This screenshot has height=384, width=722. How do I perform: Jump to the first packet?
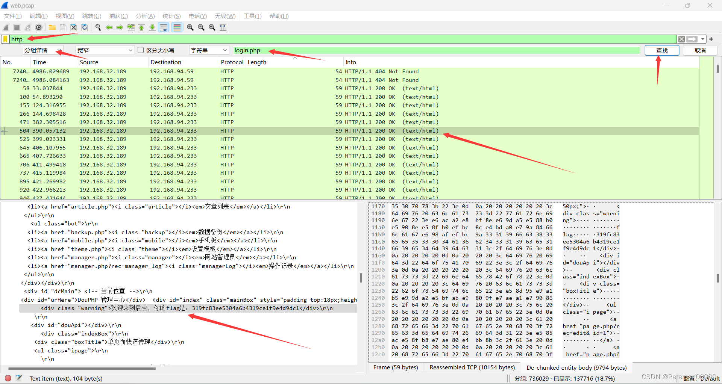pyautogui.click(x=141, y=27)
